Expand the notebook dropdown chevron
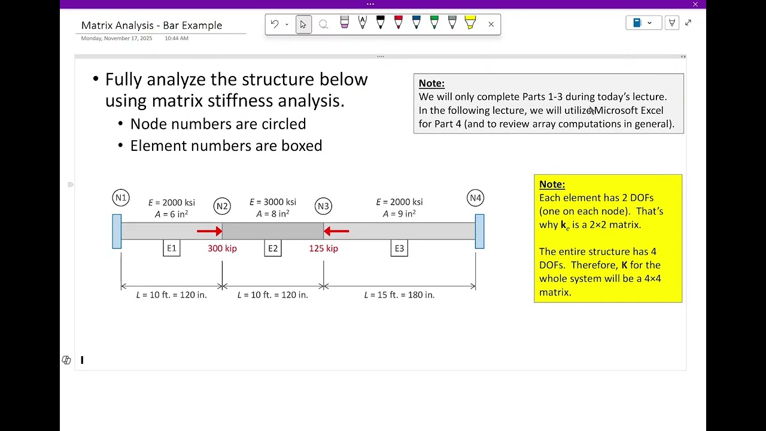 [649, 23]
